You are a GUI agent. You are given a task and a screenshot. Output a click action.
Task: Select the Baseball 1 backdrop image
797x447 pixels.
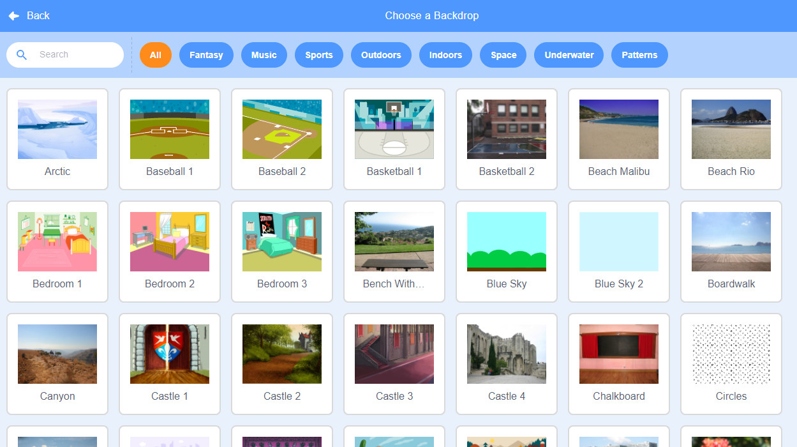coord(170,129)
